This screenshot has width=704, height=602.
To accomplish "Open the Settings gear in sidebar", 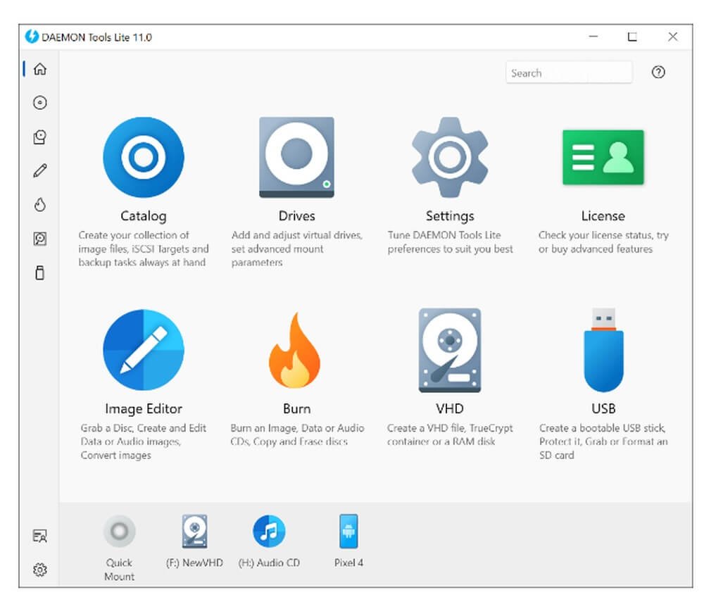I will (40, 570).
